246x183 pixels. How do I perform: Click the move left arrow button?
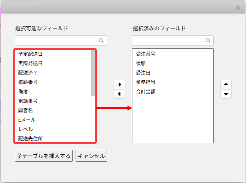click(119, 94)
